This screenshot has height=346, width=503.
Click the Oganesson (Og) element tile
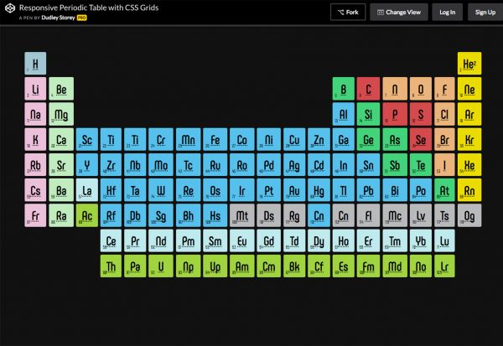point(469,215)
